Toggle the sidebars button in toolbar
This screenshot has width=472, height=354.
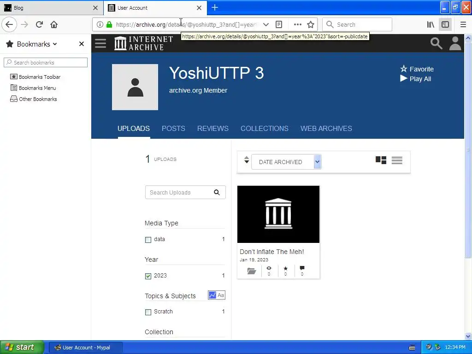(x=445, y=24)
